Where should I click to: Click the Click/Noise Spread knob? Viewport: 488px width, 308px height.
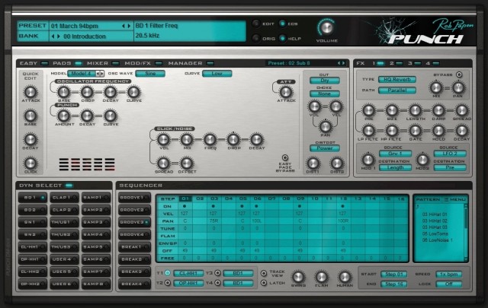162,163
